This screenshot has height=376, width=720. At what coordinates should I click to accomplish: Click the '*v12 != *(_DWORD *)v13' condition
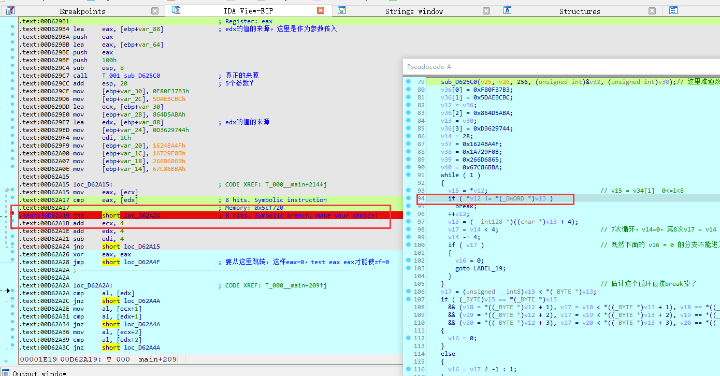point(505,198)
